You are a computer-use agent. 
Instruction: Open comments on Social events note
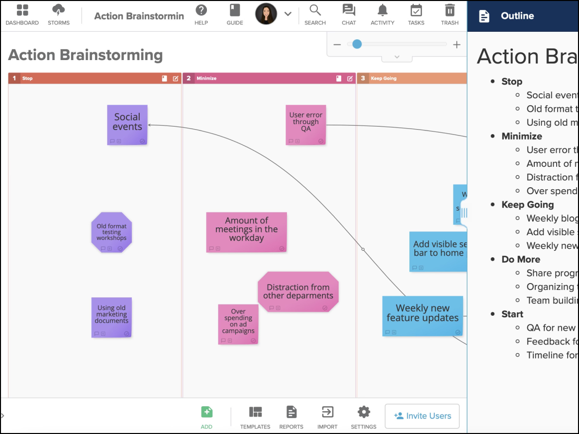tap(112, 141)
